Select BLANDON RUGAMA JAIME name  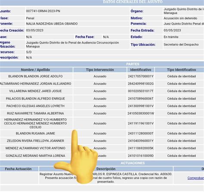point(35,133)
